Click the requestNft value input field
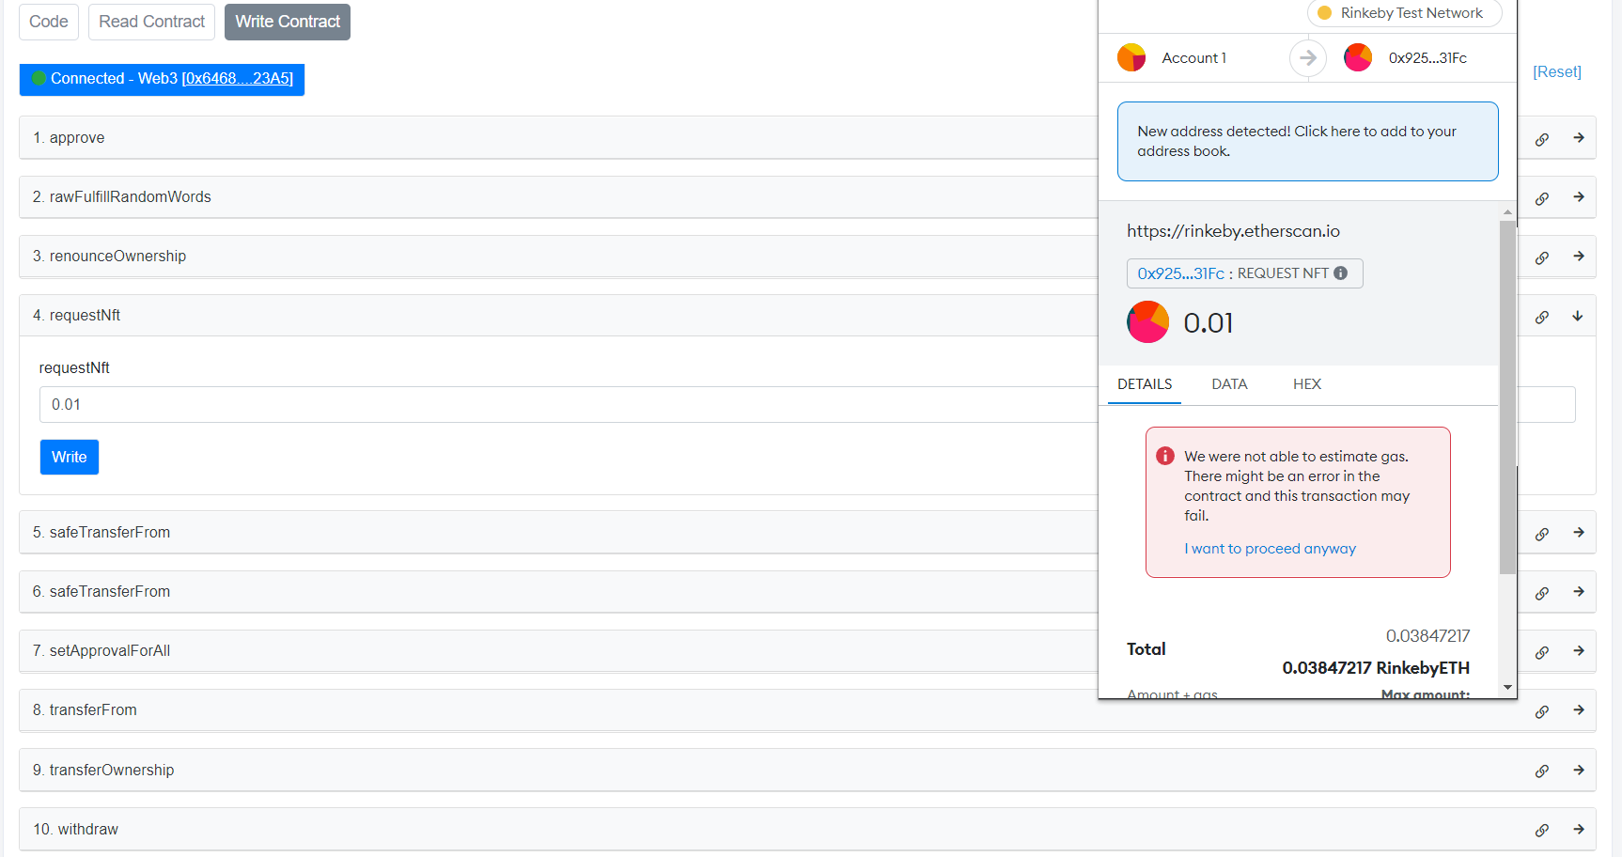This screenshot has height=857, width=1622. click(x=807, y=405)
